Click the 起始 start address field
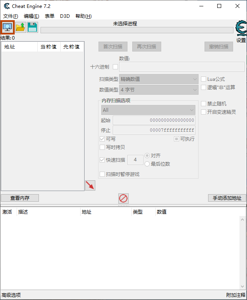Image resolution: width=247 pixels, height=300 pixels. pos(154,120)
